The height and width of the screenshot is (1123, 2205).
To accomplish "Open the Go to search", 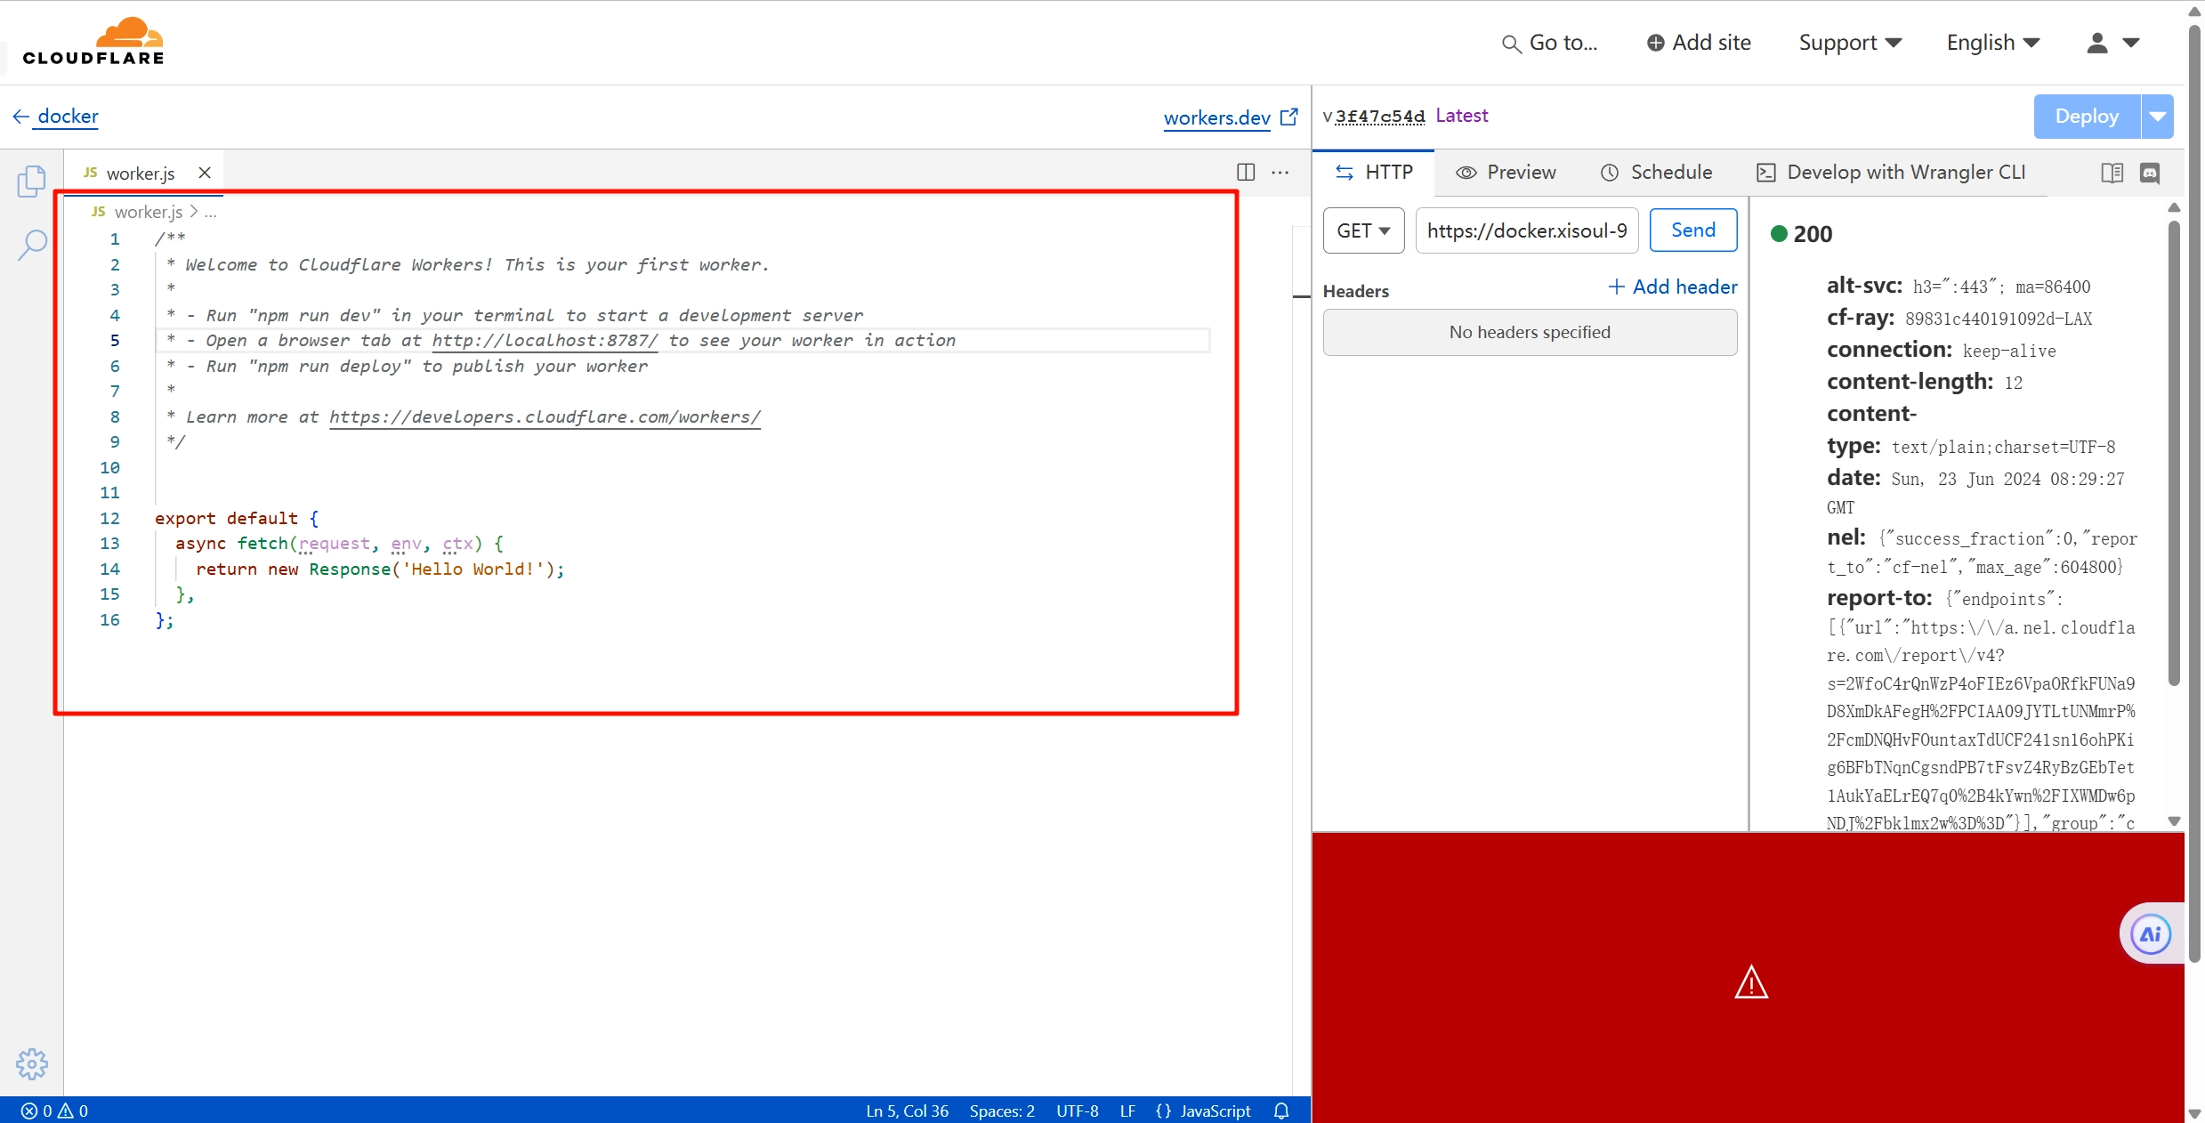I will (1550, 43).
